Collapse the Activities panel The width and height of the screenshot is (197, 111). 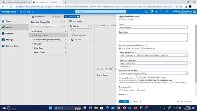91,26
